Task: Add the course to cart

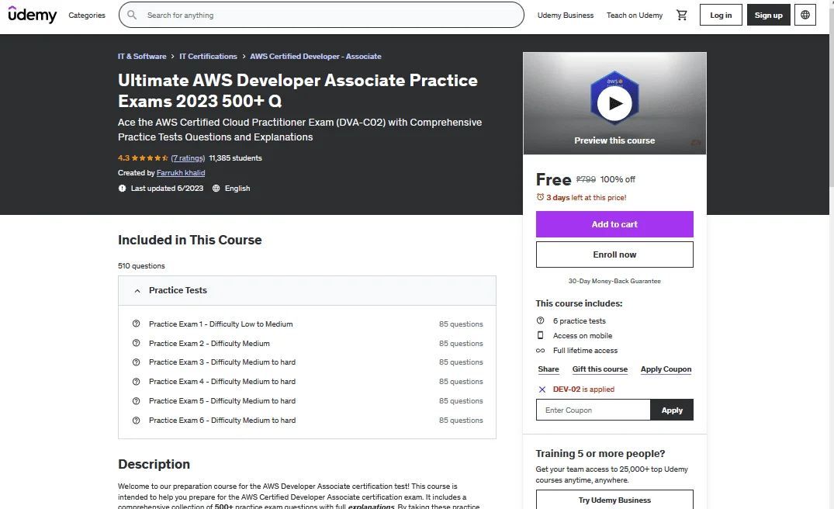Action: [614, 224]
